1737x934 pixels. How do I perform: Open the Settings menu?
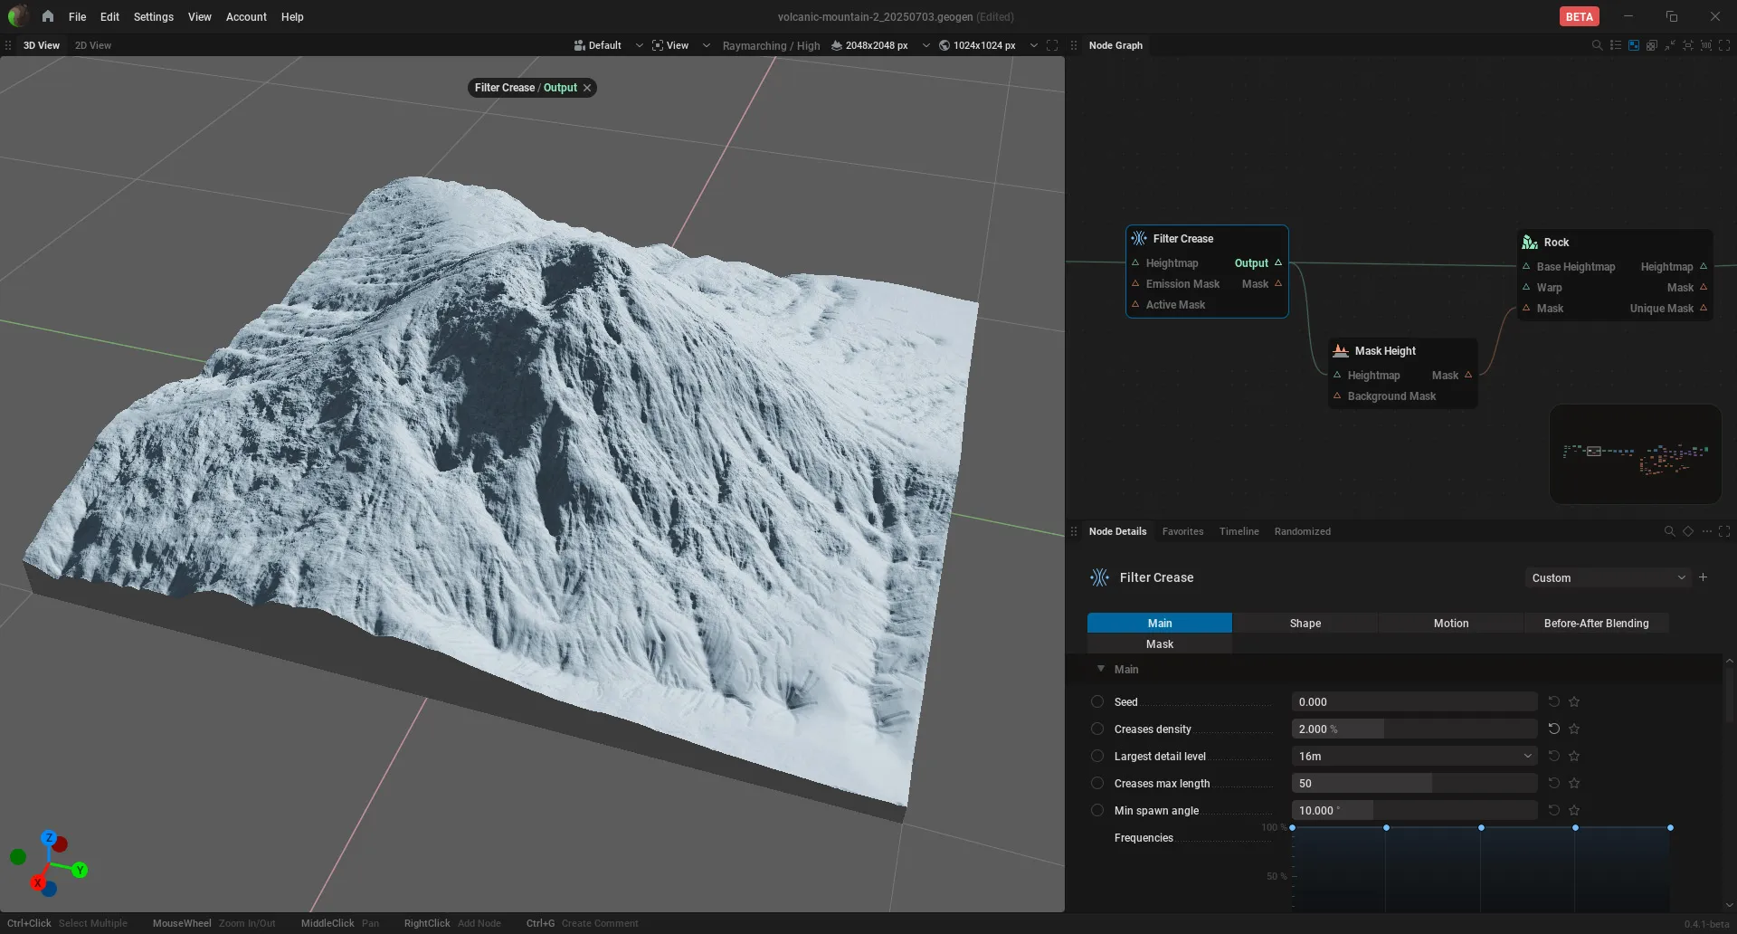tap(153, 16)
